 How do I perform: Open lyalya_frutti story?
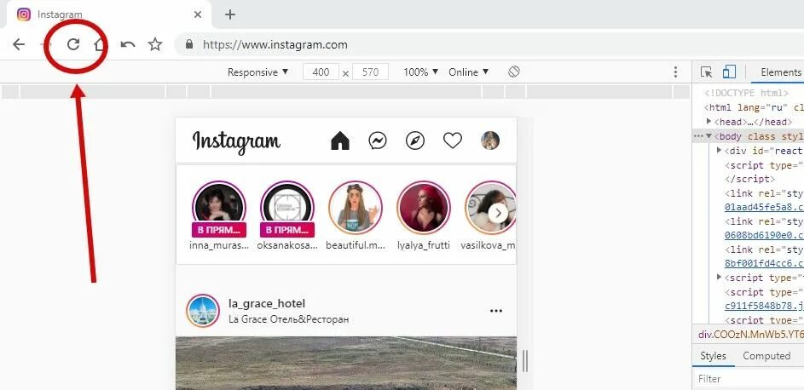[424, 207]
